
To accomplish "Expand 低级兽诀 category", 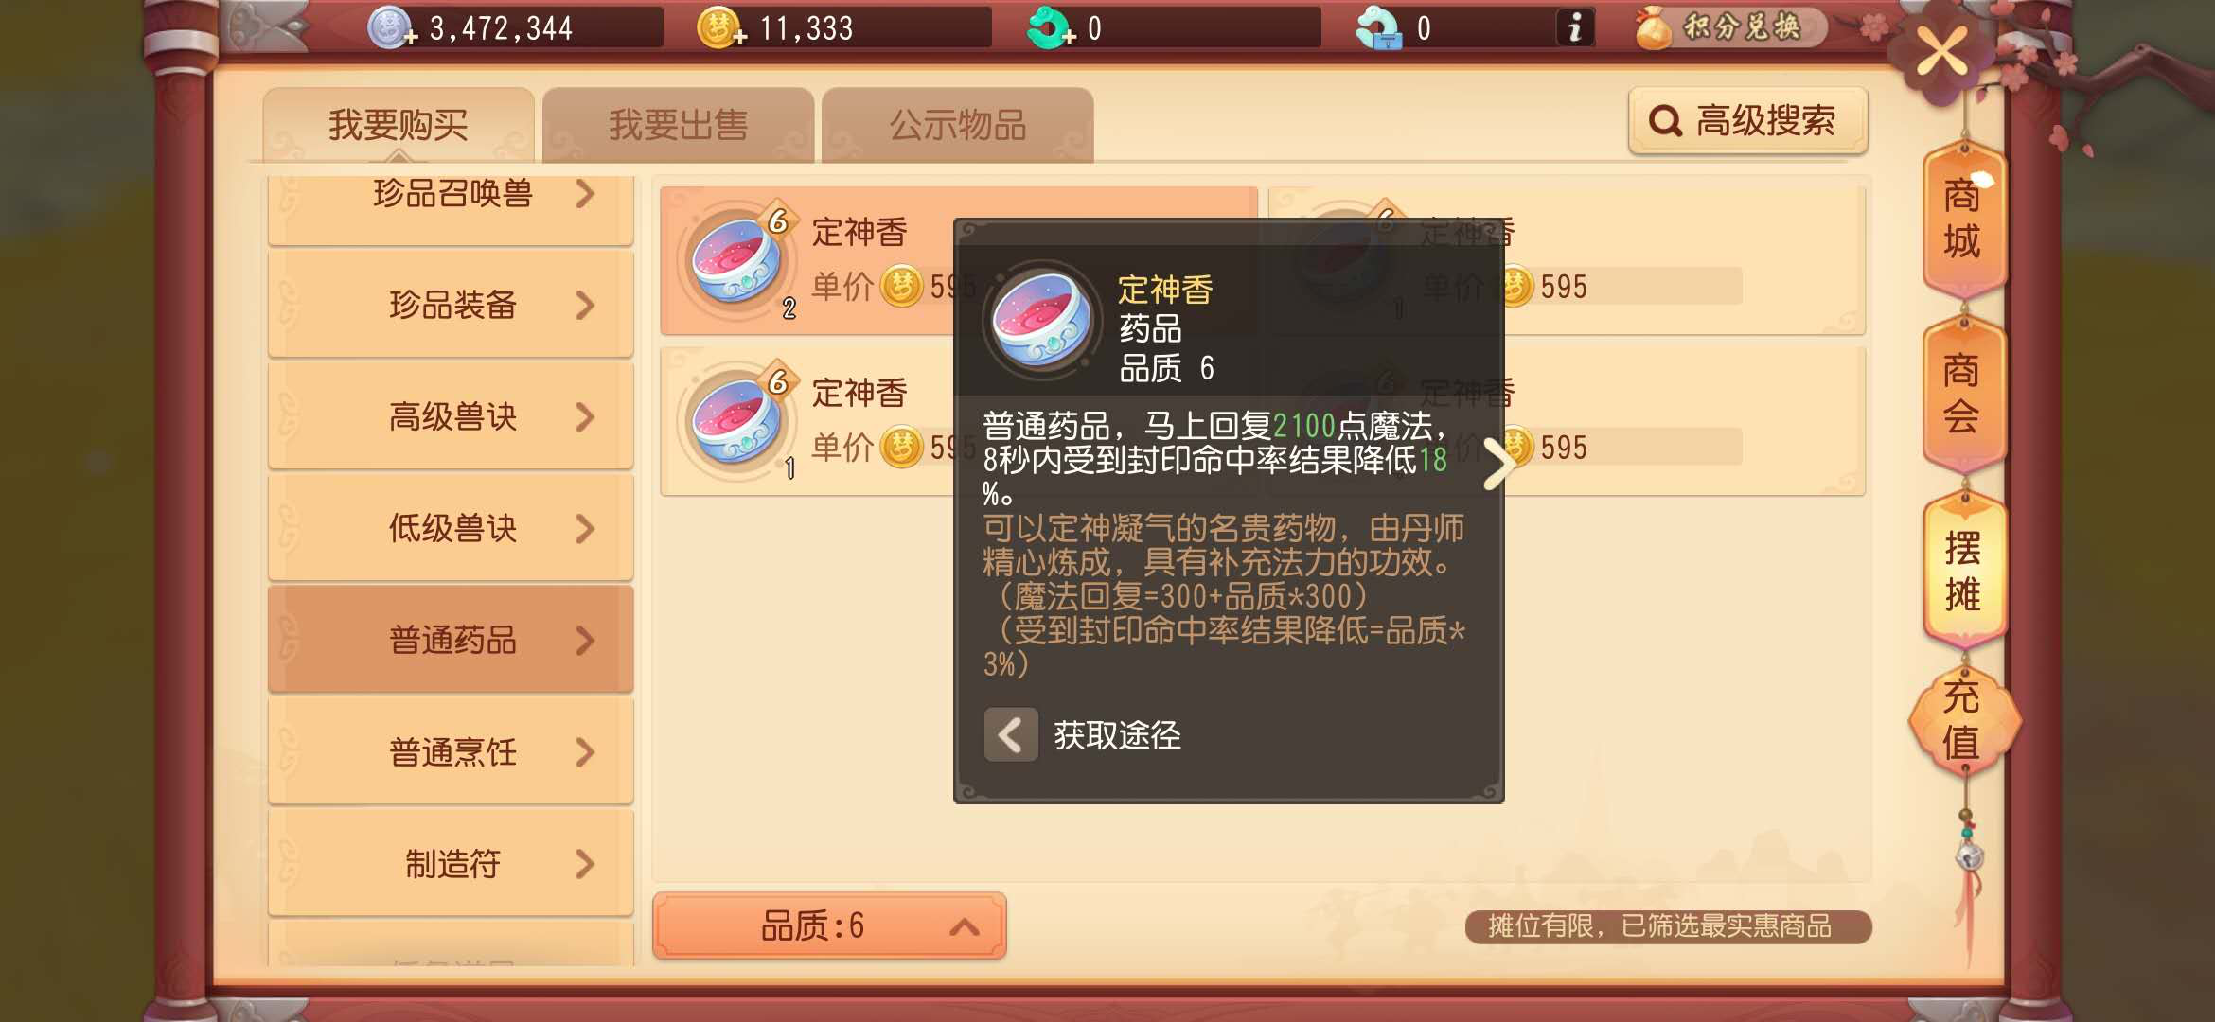I will pos(451,528).
